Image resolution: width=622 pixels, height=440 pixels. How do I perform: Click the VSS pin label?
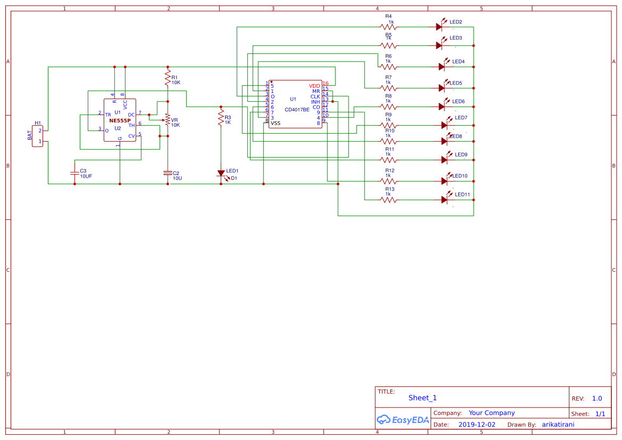[276, 123]
